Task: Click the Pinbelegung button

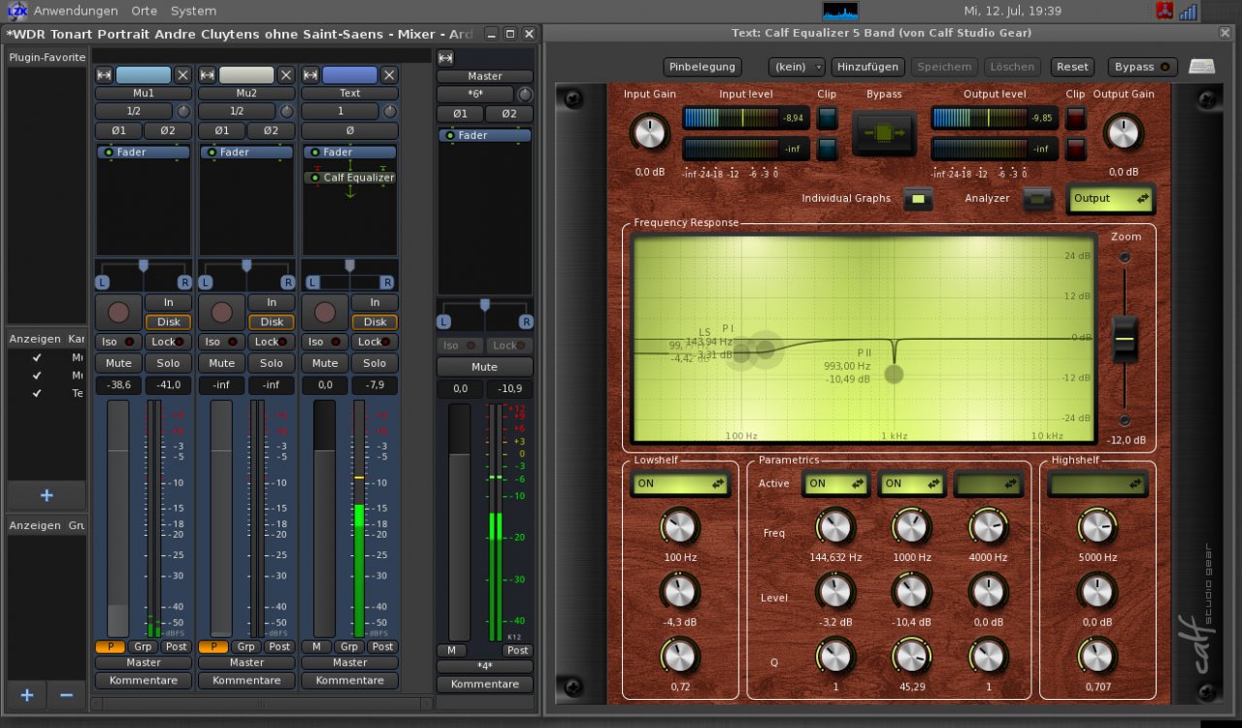Action: point(703,67)
